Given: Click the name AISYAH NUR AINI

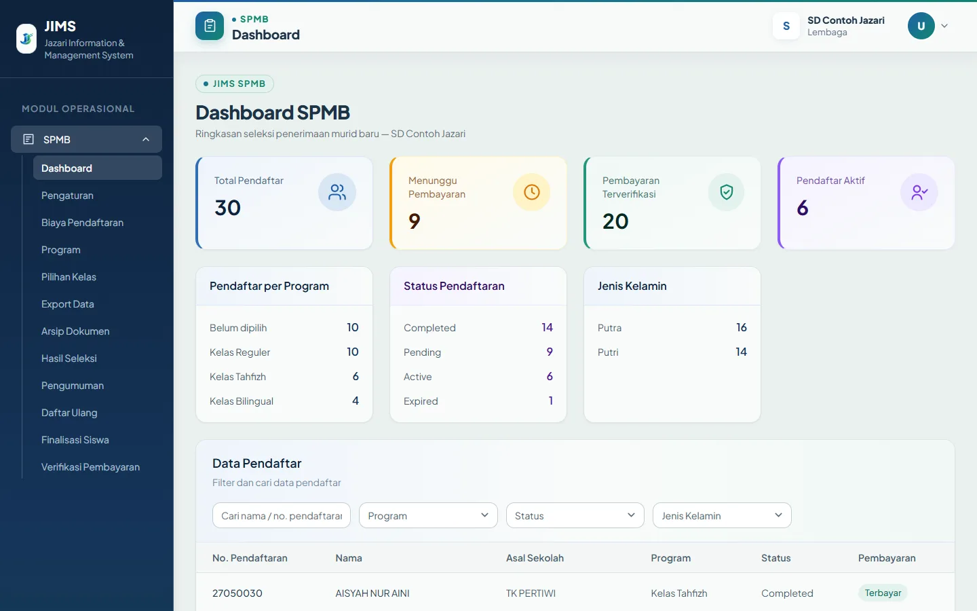Looking at the screenshot, I should pos(372,593).
